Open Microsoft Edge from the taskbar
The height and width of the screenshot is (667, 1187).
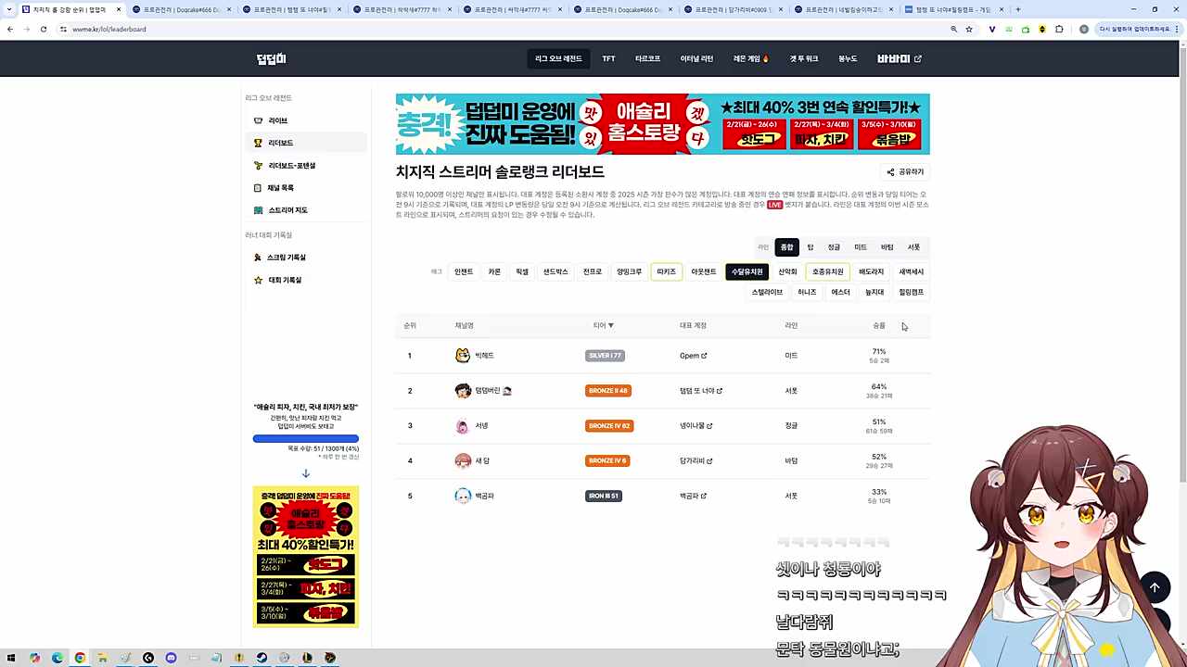click(x=57, y=658)
